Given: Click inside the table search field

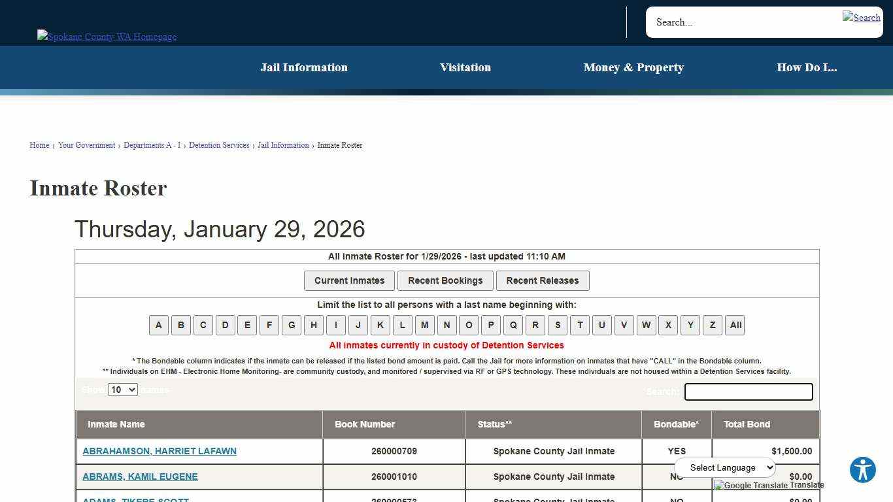Looking at the screenshot, I should [x=748, y=392].
